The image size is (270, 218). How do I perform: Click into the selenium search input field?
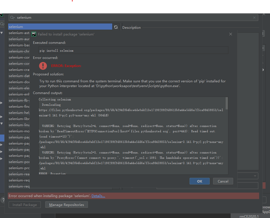(x=133, y=18)
